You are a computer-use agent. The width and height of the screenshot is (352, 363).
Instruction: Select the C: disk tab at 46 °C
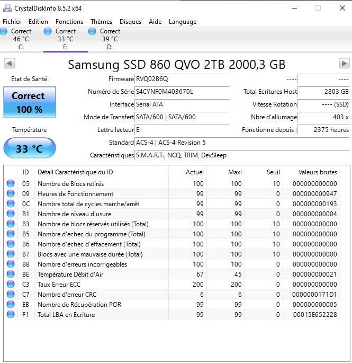point(21,39)
